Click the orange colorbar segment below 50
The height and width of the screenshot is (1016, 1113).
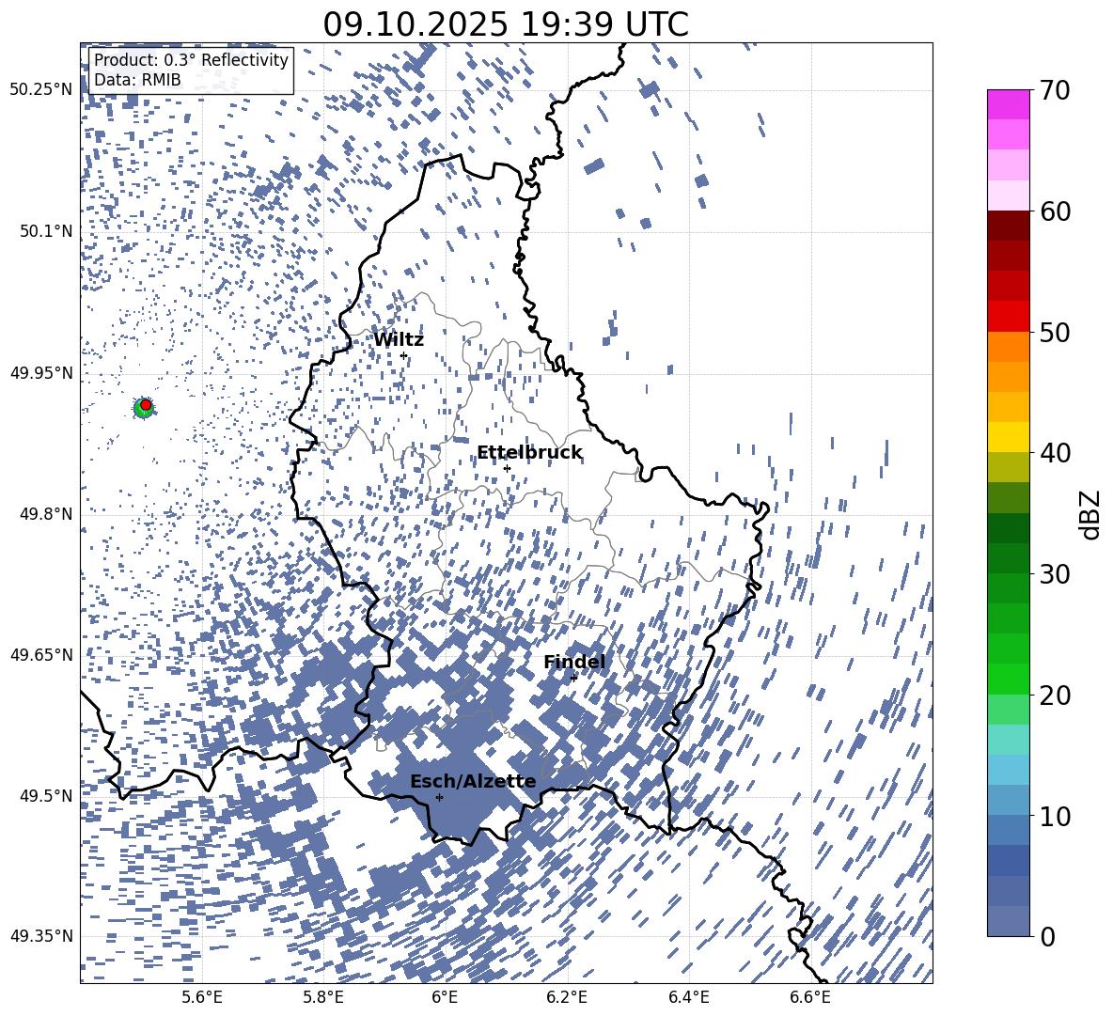click(x=1008, y=347)
